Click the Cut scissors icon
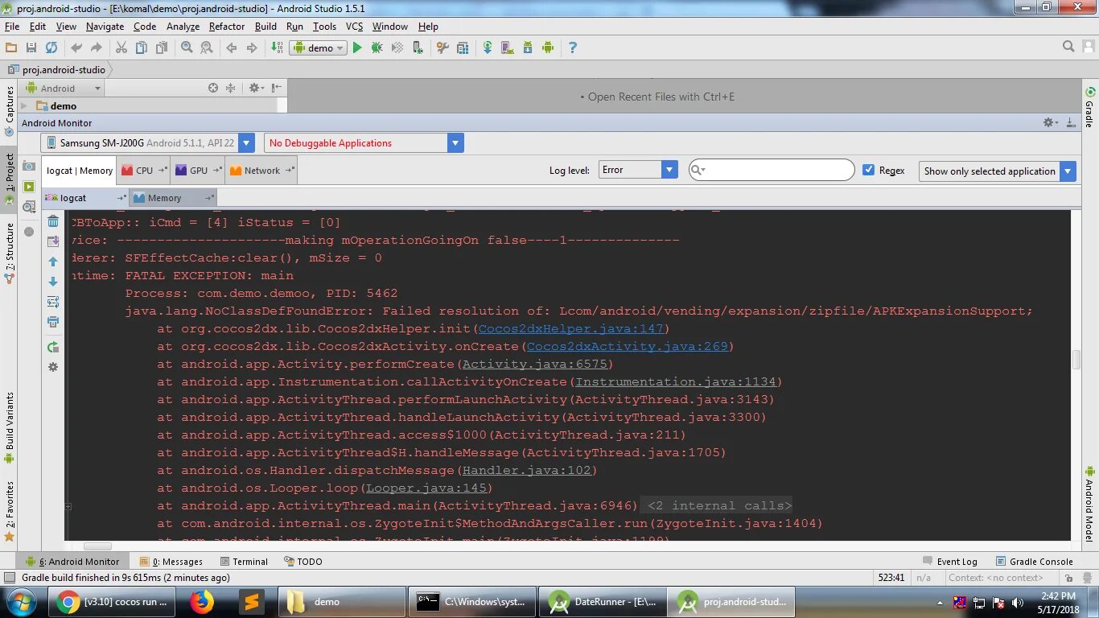 [x=121, y=48]
